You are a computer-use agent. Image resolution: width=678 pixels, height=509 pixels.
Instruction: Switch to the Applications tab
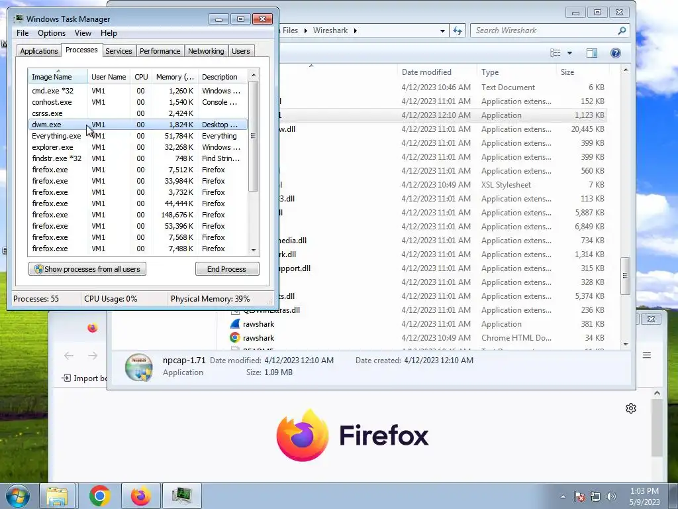click(x=39, y=51)
